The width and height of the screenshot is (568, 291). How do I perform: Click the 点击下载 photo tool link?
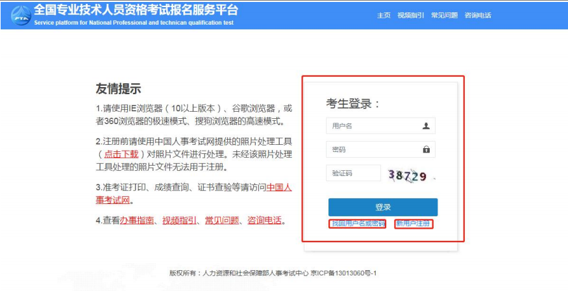(121, 155)
